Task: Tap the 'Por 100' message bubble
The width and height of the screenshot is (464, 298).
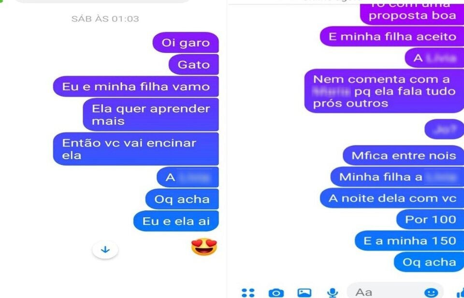Action: point(430,220)
